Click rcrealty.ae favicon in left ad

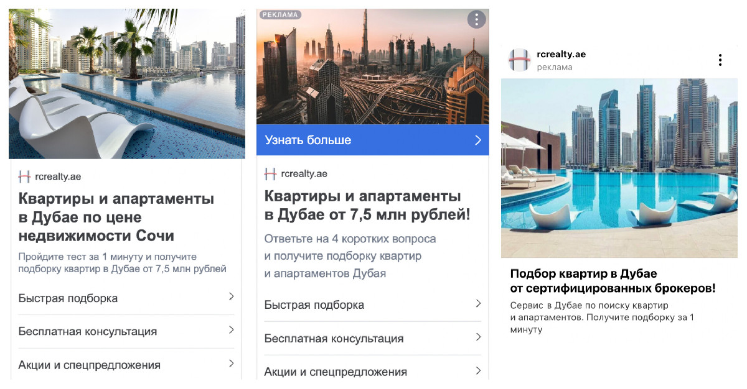click(x=24, y=177)
